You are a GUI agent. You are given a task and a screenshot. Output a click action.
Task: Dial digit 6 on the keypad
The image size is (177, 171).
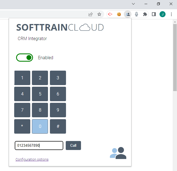pyautogui.click(x=58, y=94)
